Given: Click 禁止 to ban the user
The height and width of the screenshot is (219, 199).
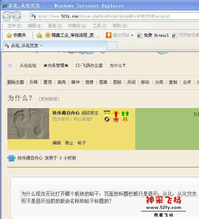Looking at the screenshot, I should pyautogui.click(x=69, y=143).
